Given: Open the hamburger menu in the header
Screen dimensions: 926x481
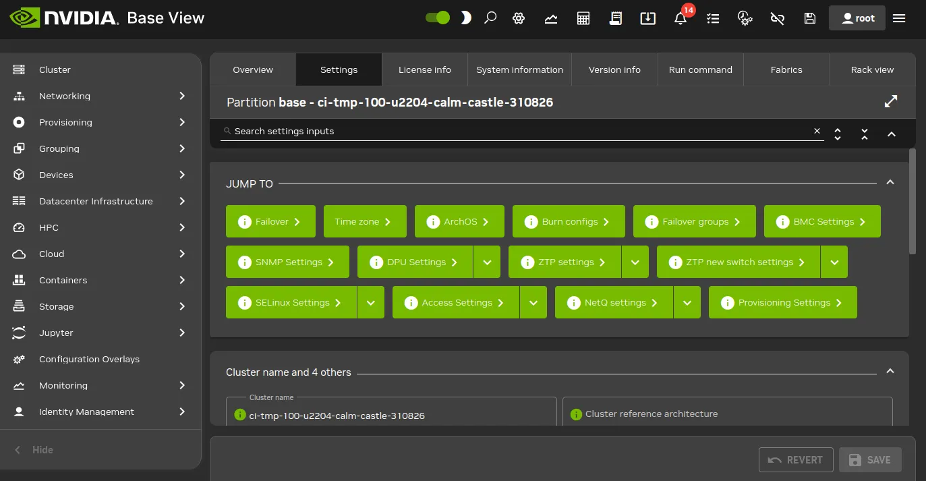Looking at the screenshot, I should (899, 18).
